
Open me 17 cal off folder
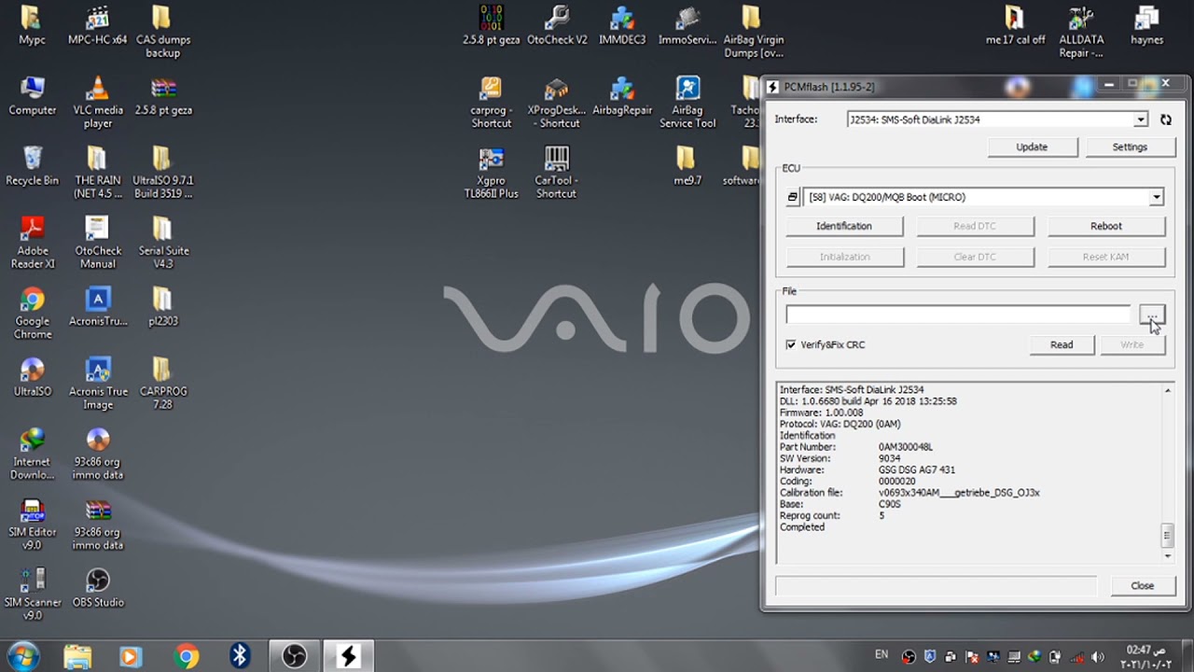tap(1015, 25)
